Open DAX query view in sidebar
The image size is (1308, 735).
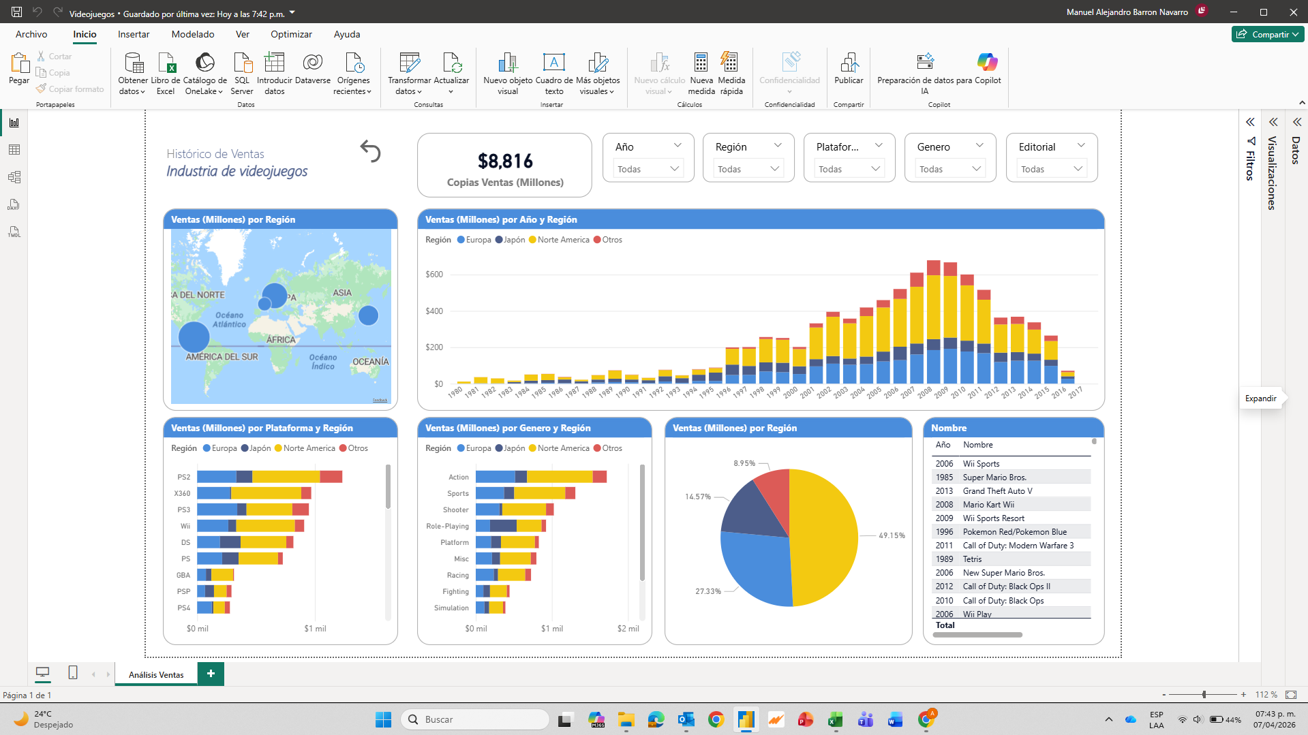click(14, 204)
